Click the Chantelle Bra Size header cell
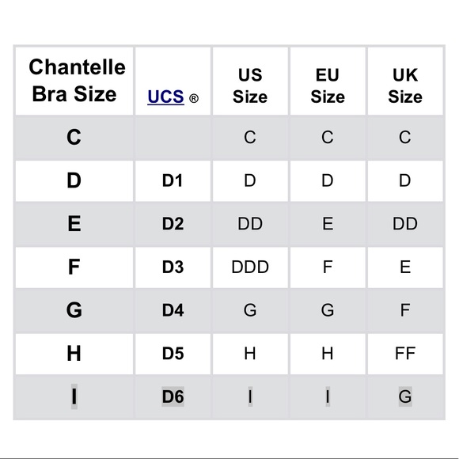Image resolution: width=459 pixels, height=459 pixels. (x=74, y=81)
